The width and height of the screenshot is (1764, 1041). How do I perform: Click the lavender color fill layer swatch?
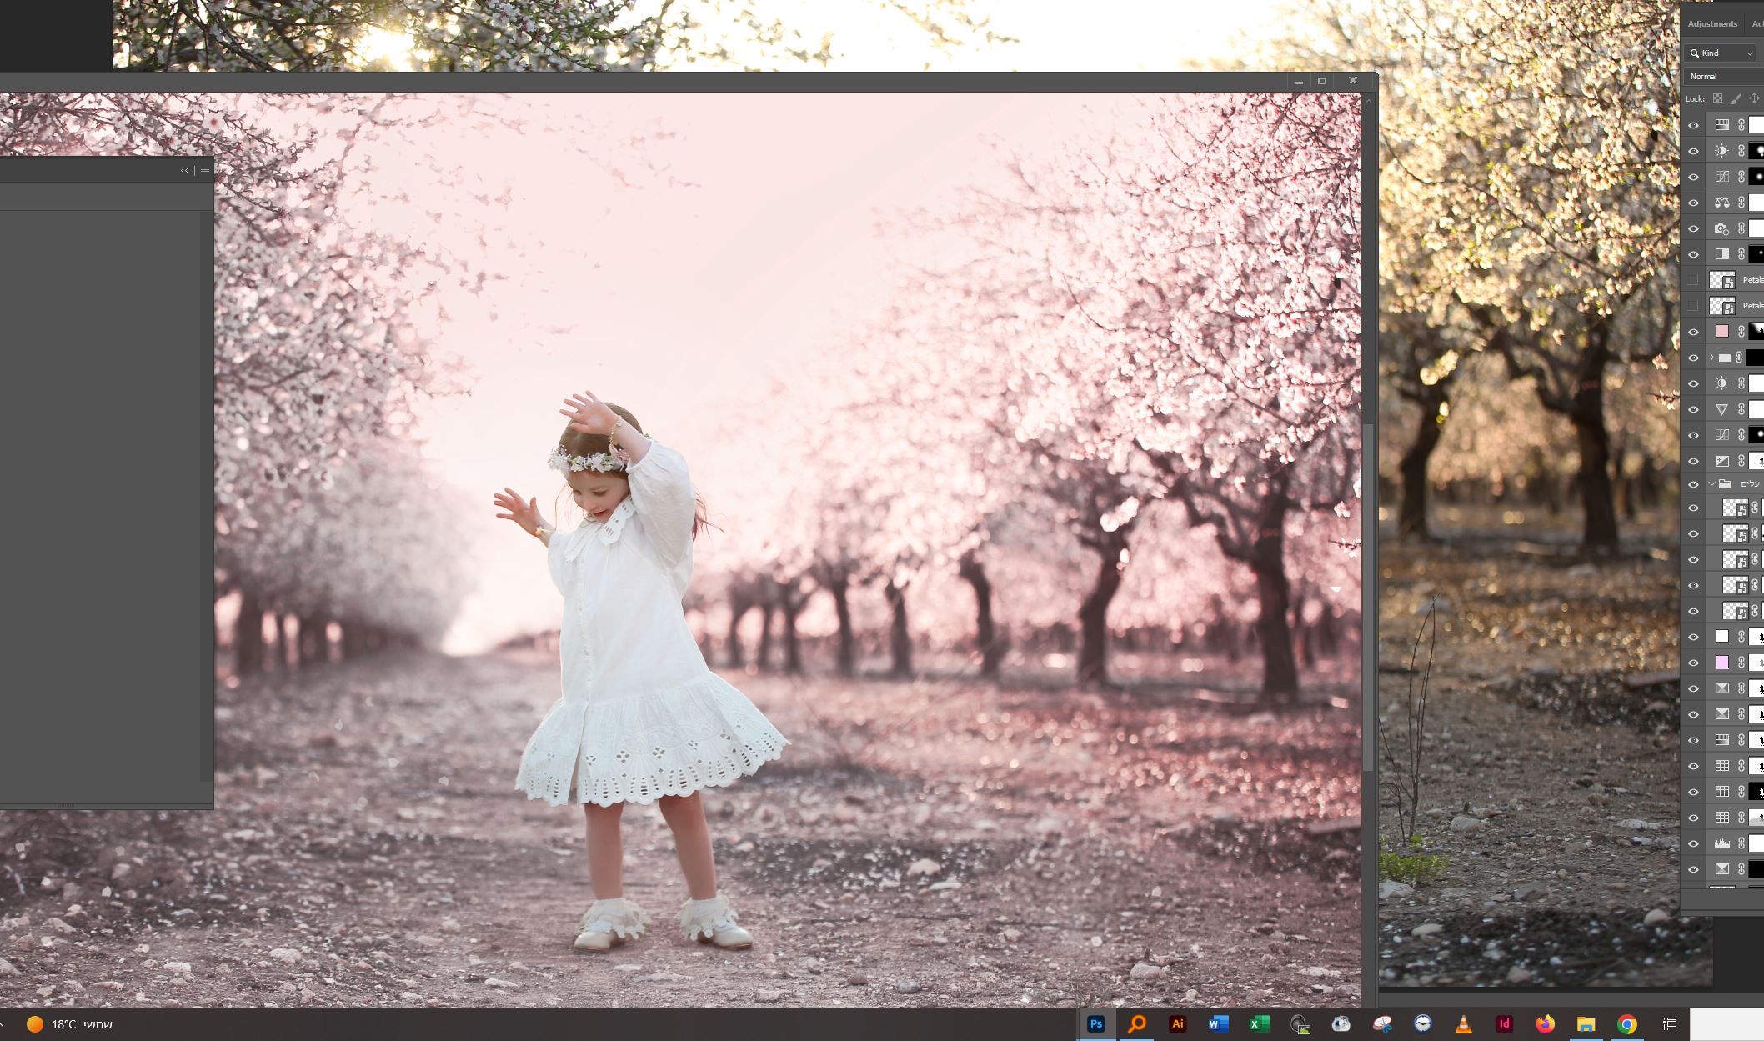click(1721, 663)
